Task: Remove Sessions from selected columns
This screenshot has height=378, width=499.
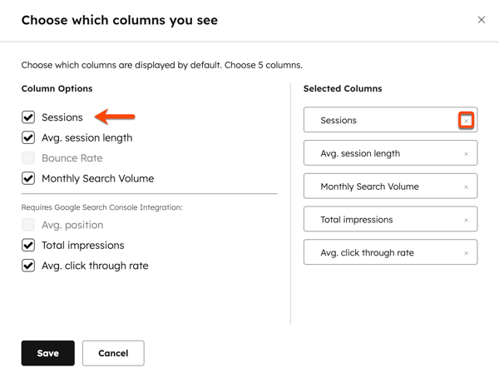Action: coord(466,121)
